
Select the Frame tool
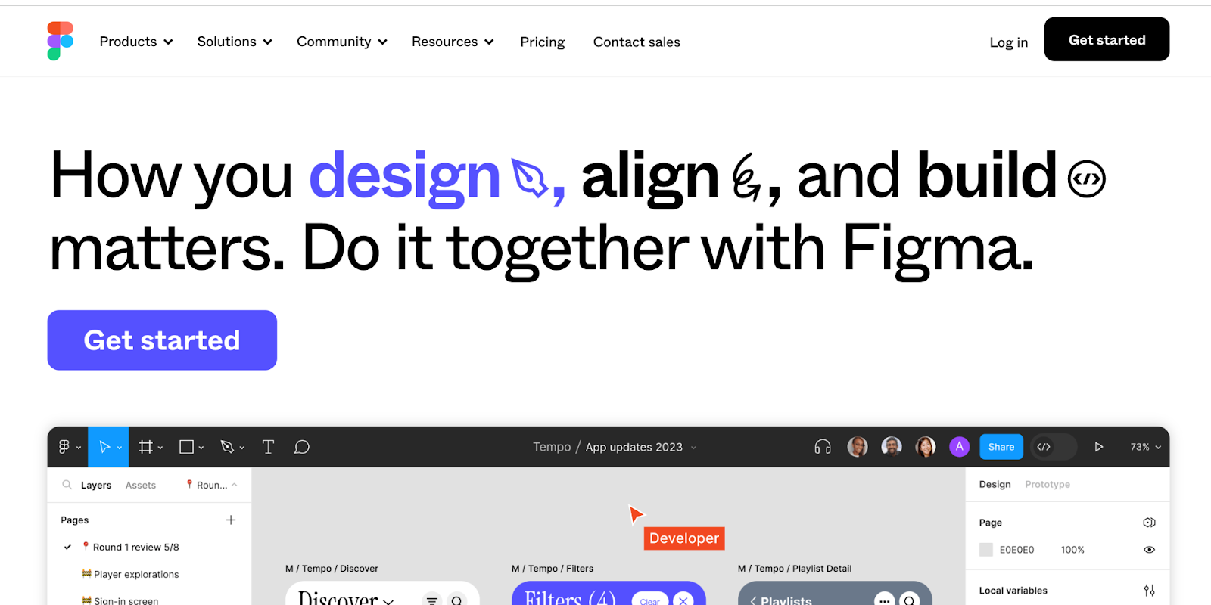click(145, 447)
